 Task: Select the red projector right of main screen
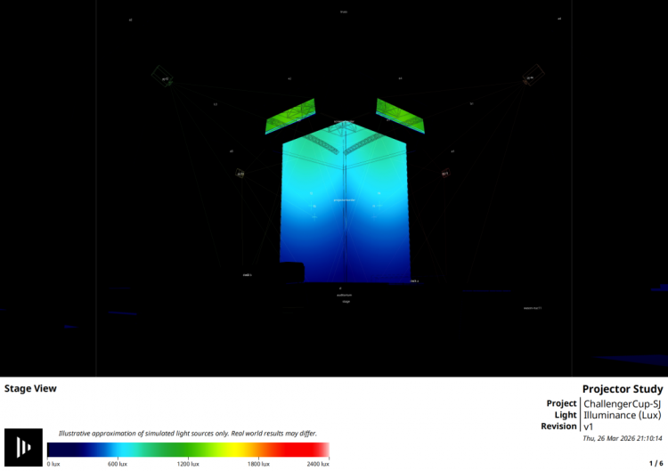tap(445, 173)
